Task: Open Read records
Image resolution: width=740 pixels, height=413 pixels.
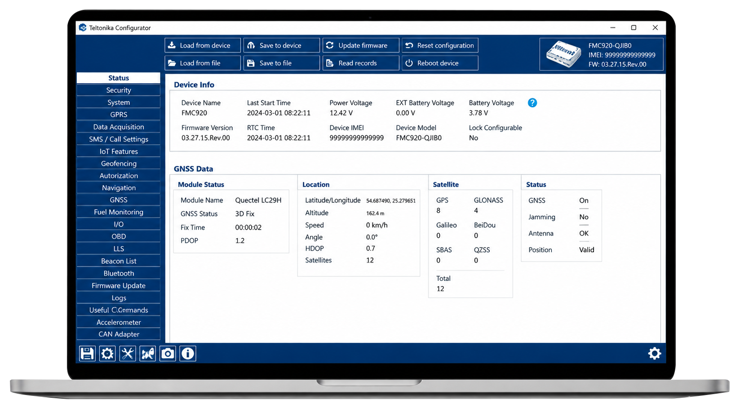Action: tap(361, 63)
